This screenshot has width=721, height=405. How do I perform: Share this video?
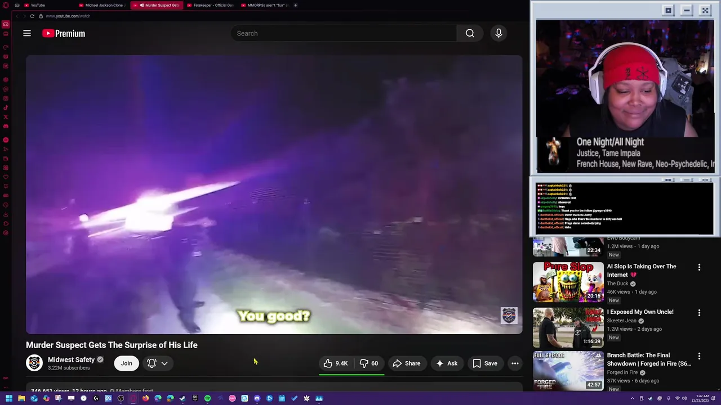406,363
